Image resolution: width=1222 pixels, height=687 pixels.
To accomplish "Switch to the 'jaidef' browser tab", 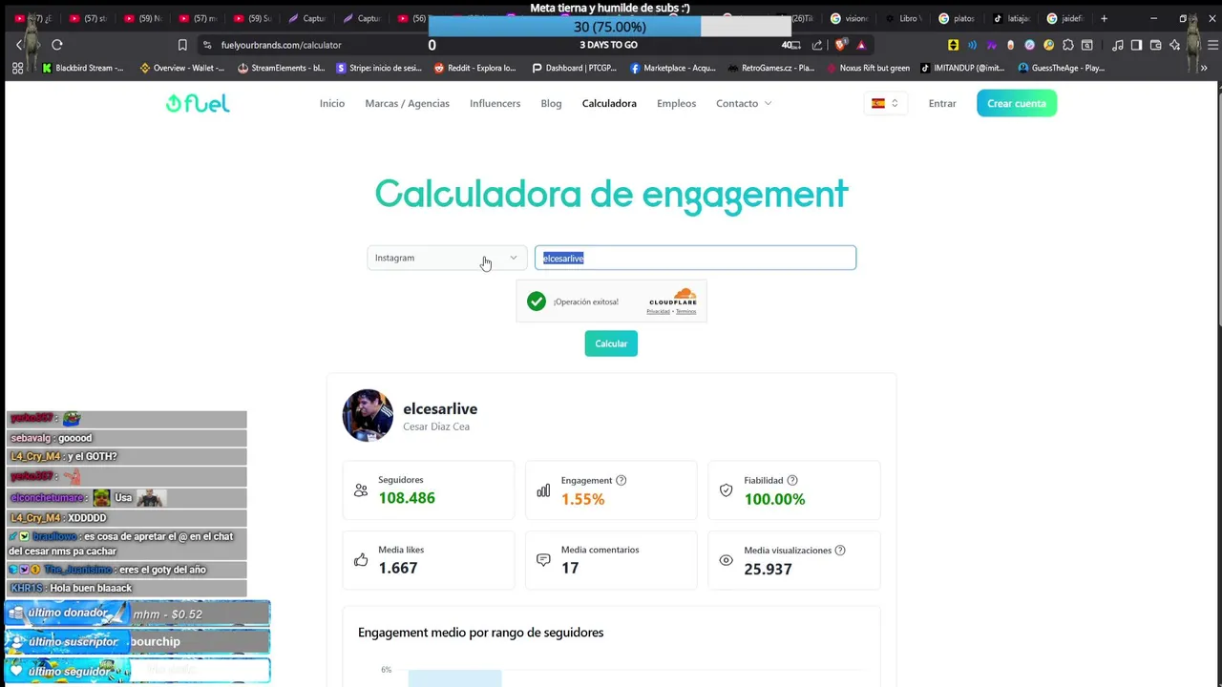I will click(x=1064, y=18).
